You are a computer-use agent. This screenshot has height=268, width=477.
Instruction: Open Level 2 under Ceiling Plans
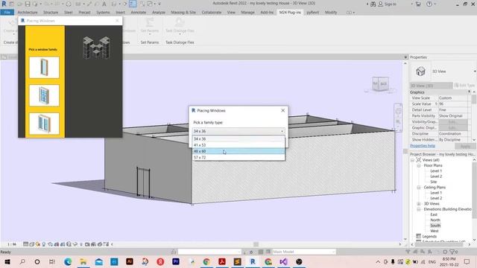click(x=436, y=198)
